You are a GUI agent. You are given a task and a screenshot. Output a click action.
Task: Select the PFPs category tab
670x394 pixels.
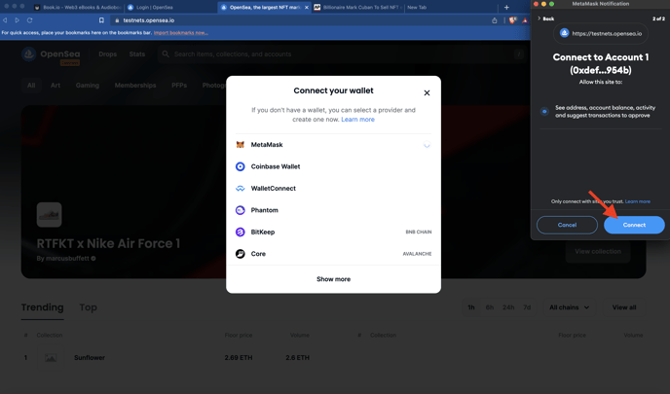coord(179,86)
